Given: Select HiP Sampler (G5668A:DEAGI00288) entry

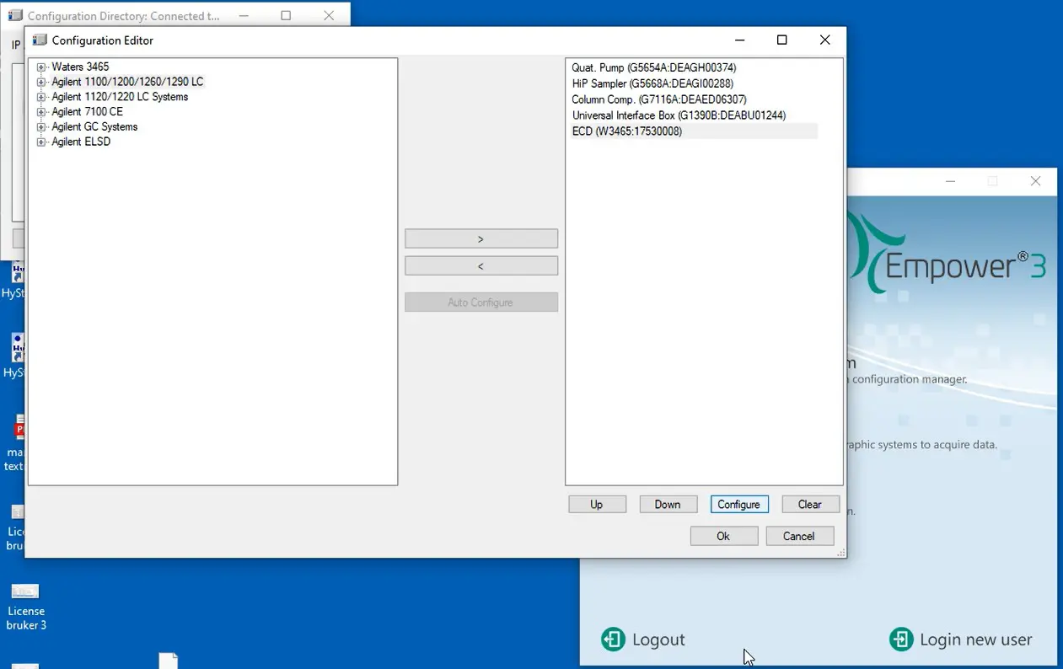Looking at the screenshot, I should point(652,83).
